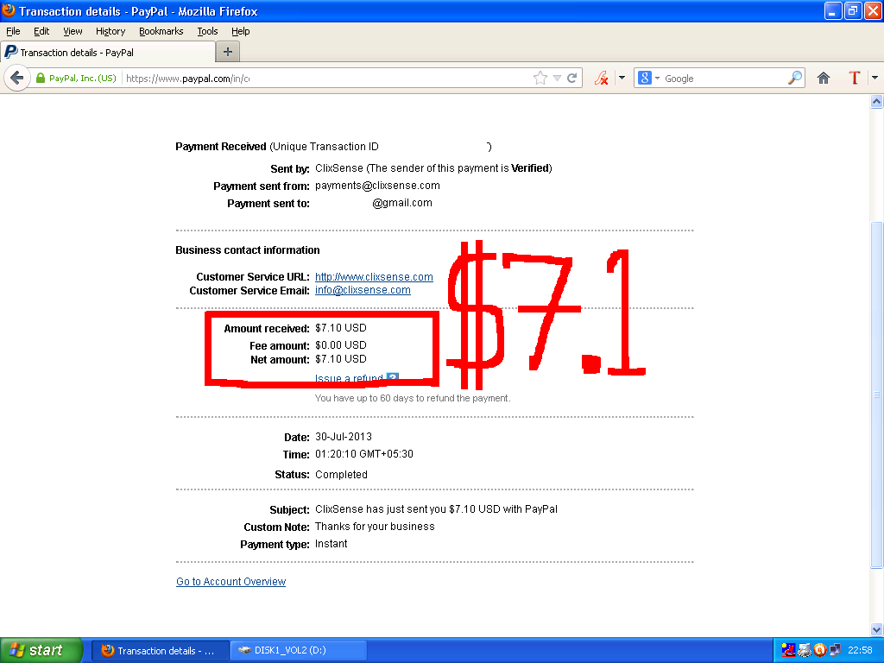Click the script blocker icon with red X
Image resolution: width=884 pixels, height=663 pixels.
(601, 78)
